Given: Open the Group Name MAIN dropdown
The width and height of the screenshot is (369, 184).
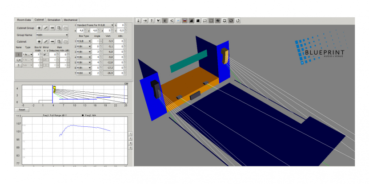Looking at the screenshot, I should [x=52, y=35].
